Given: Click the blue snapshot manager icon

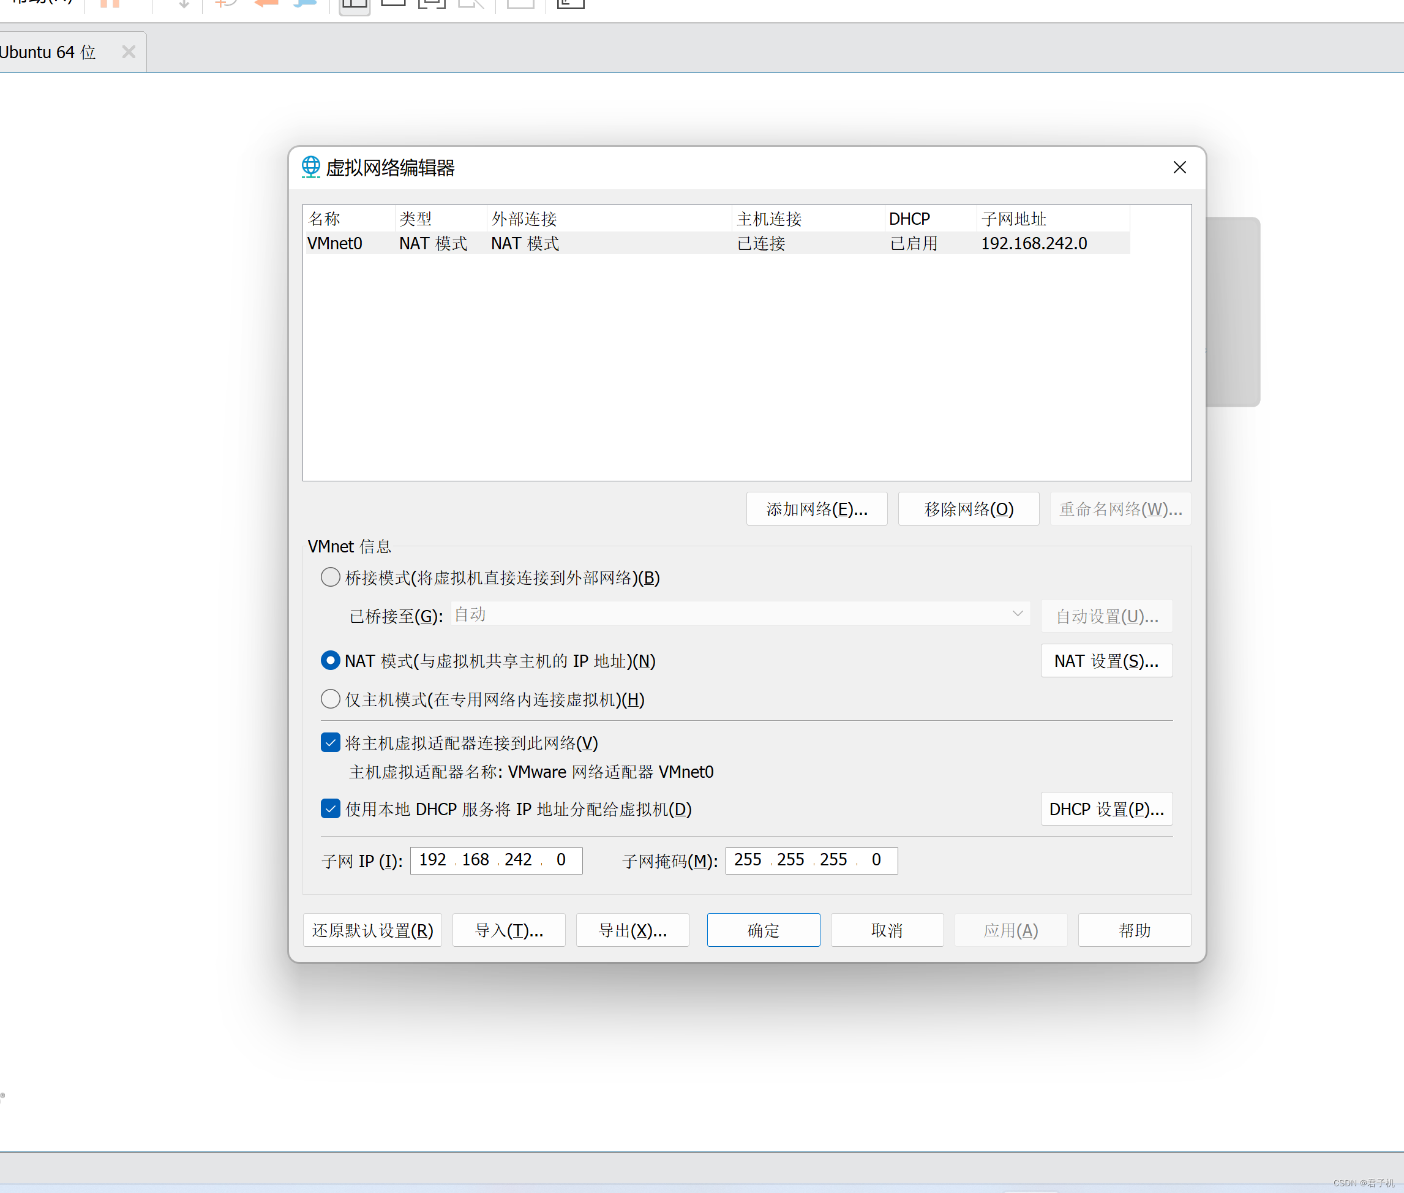Looking at the screenshot, I should 305,4.
